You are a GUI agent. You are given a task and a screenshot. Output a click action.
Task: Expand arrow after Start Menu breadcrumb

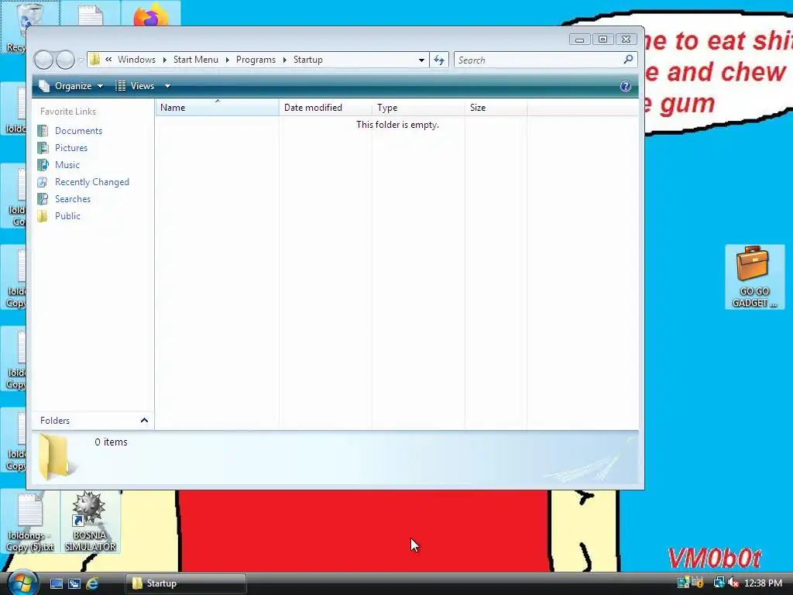coord(227,60)
